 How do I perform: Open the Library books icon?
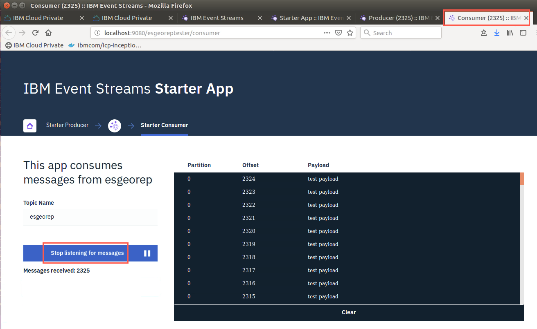(x=510, y=33)
